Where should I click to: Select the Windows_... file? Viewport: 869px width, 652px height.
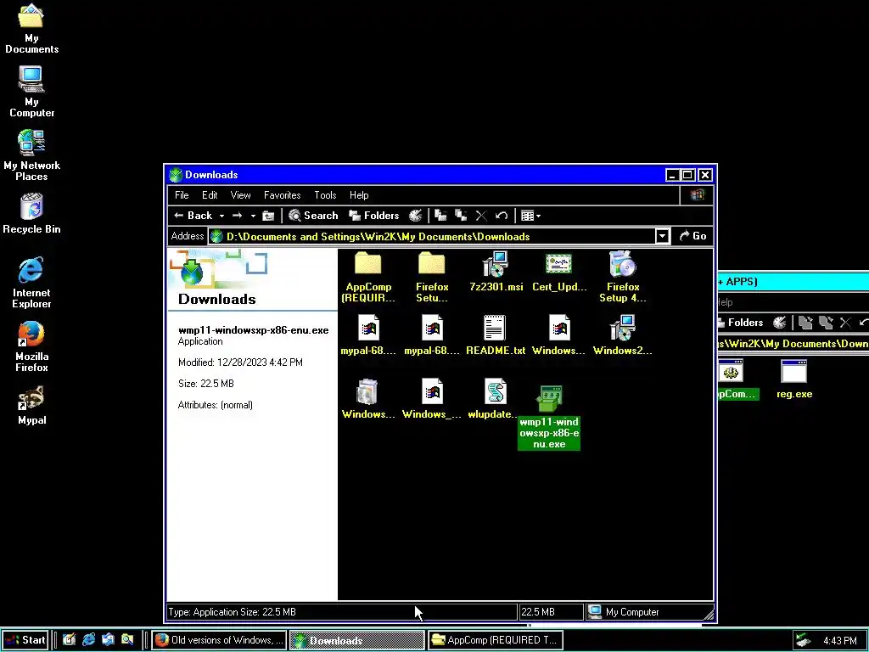[432, 399]
